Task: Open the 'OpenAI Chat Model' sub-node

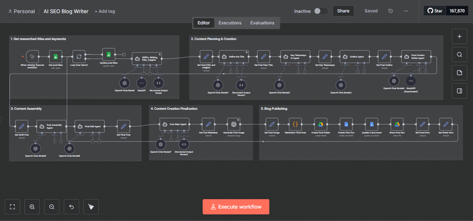Action: (x=125, y=83)
